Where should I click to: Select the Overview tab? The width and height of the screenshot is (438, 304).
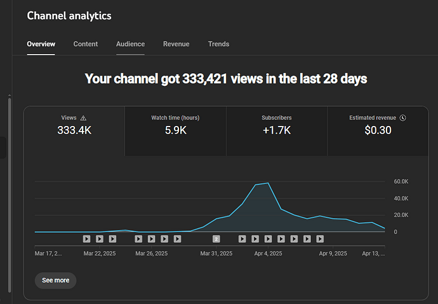(41, 44)
